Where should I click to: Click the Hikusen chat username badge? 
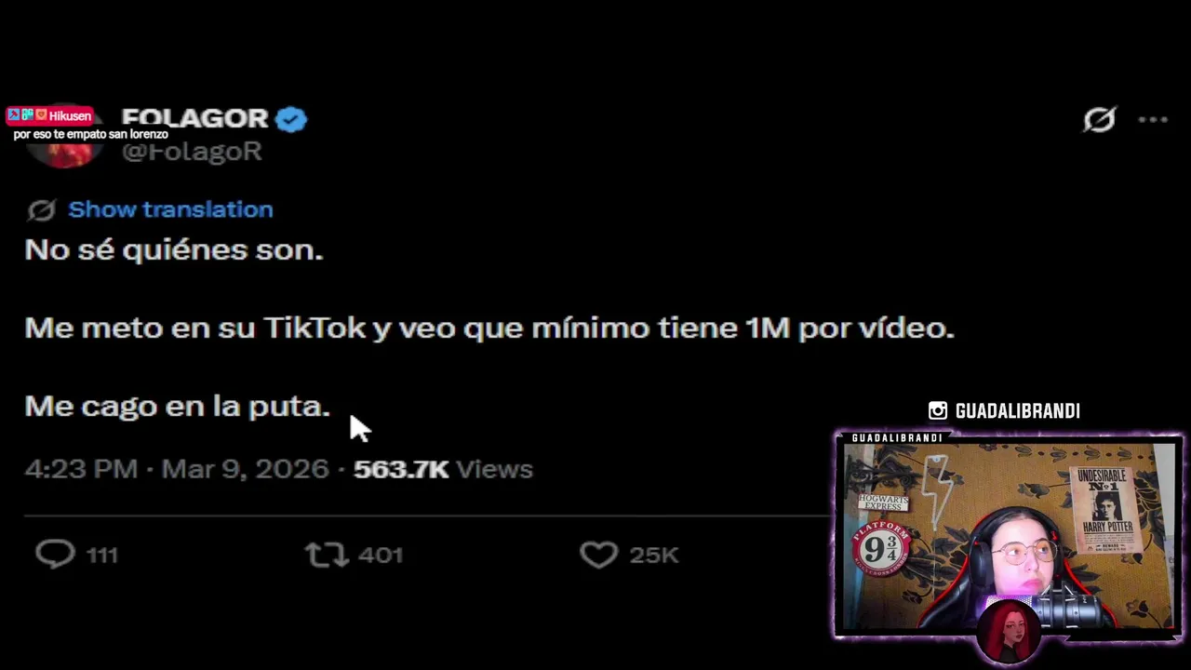click(x=50, y=116)
